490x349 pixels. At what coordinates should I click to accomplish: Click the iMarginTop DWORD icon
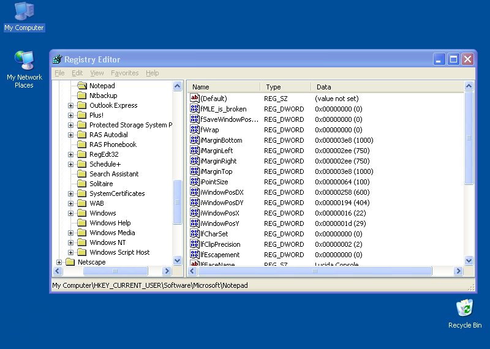194,171
